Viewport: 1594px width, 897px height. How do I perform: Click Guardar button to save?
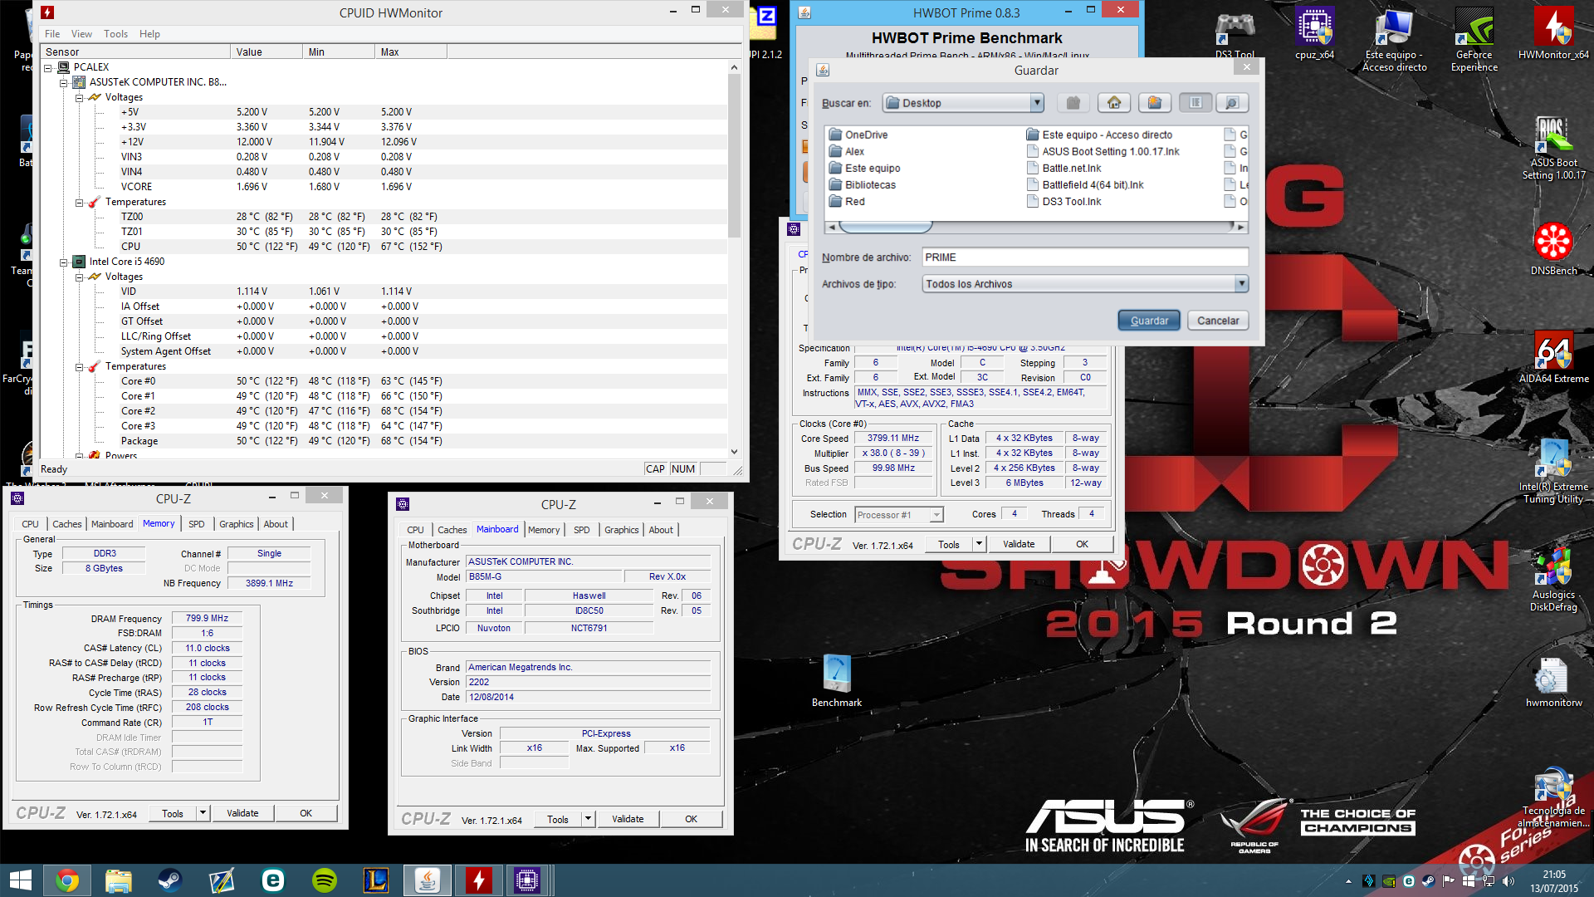click(x=1149, y=321)
